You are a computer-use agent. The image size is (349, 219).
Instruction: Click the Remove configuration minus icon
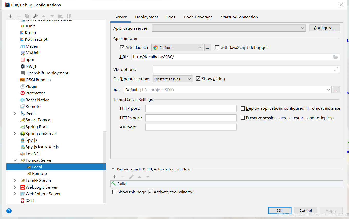(x=18, y=16)
